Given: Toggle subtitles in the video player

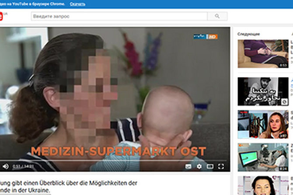Looking at the screenshot, I should pyautogui.click(x=188, y=166).
